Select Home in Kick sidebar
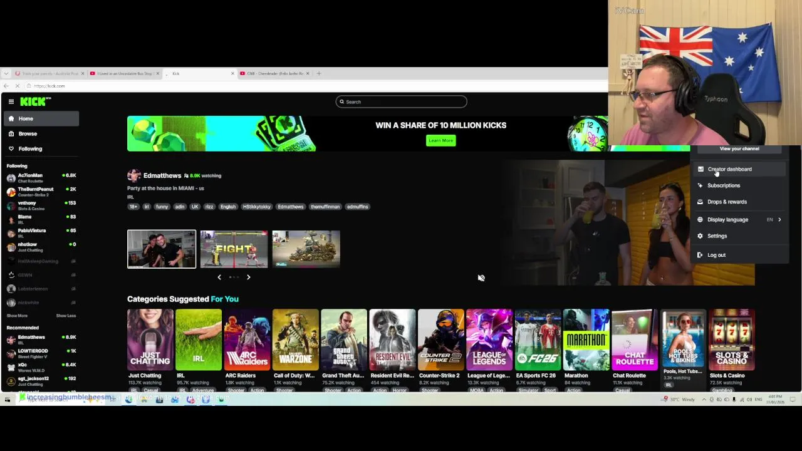This screenshot has height=451, width=802. click(x=41, y=118)
